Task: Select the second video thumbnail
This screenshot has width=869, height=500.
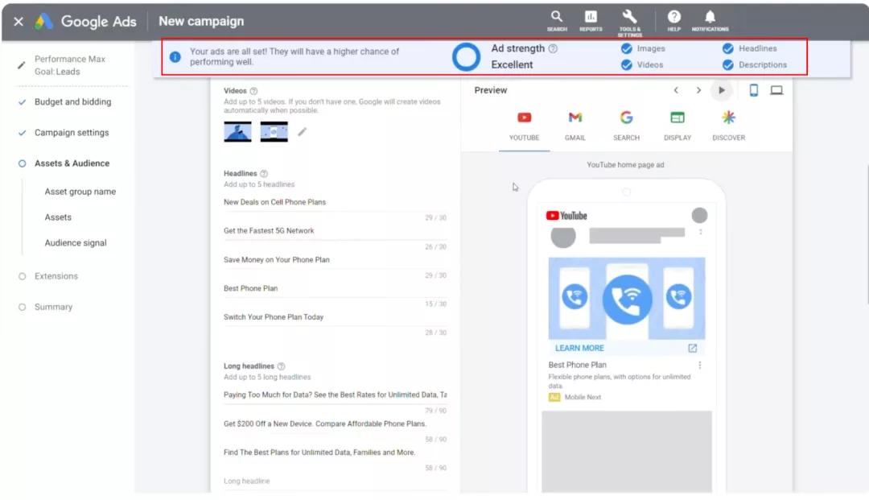Action: (274, 132)
